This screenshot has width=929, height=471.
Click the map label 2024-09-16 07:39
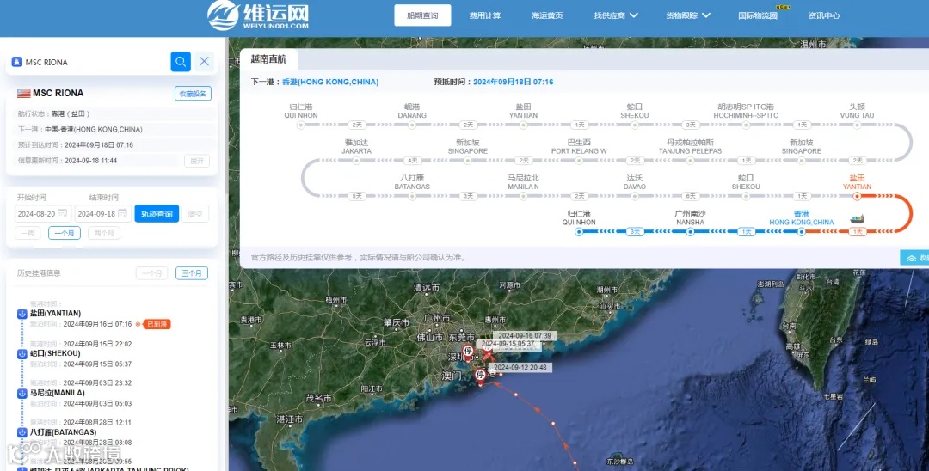(525, 336)
